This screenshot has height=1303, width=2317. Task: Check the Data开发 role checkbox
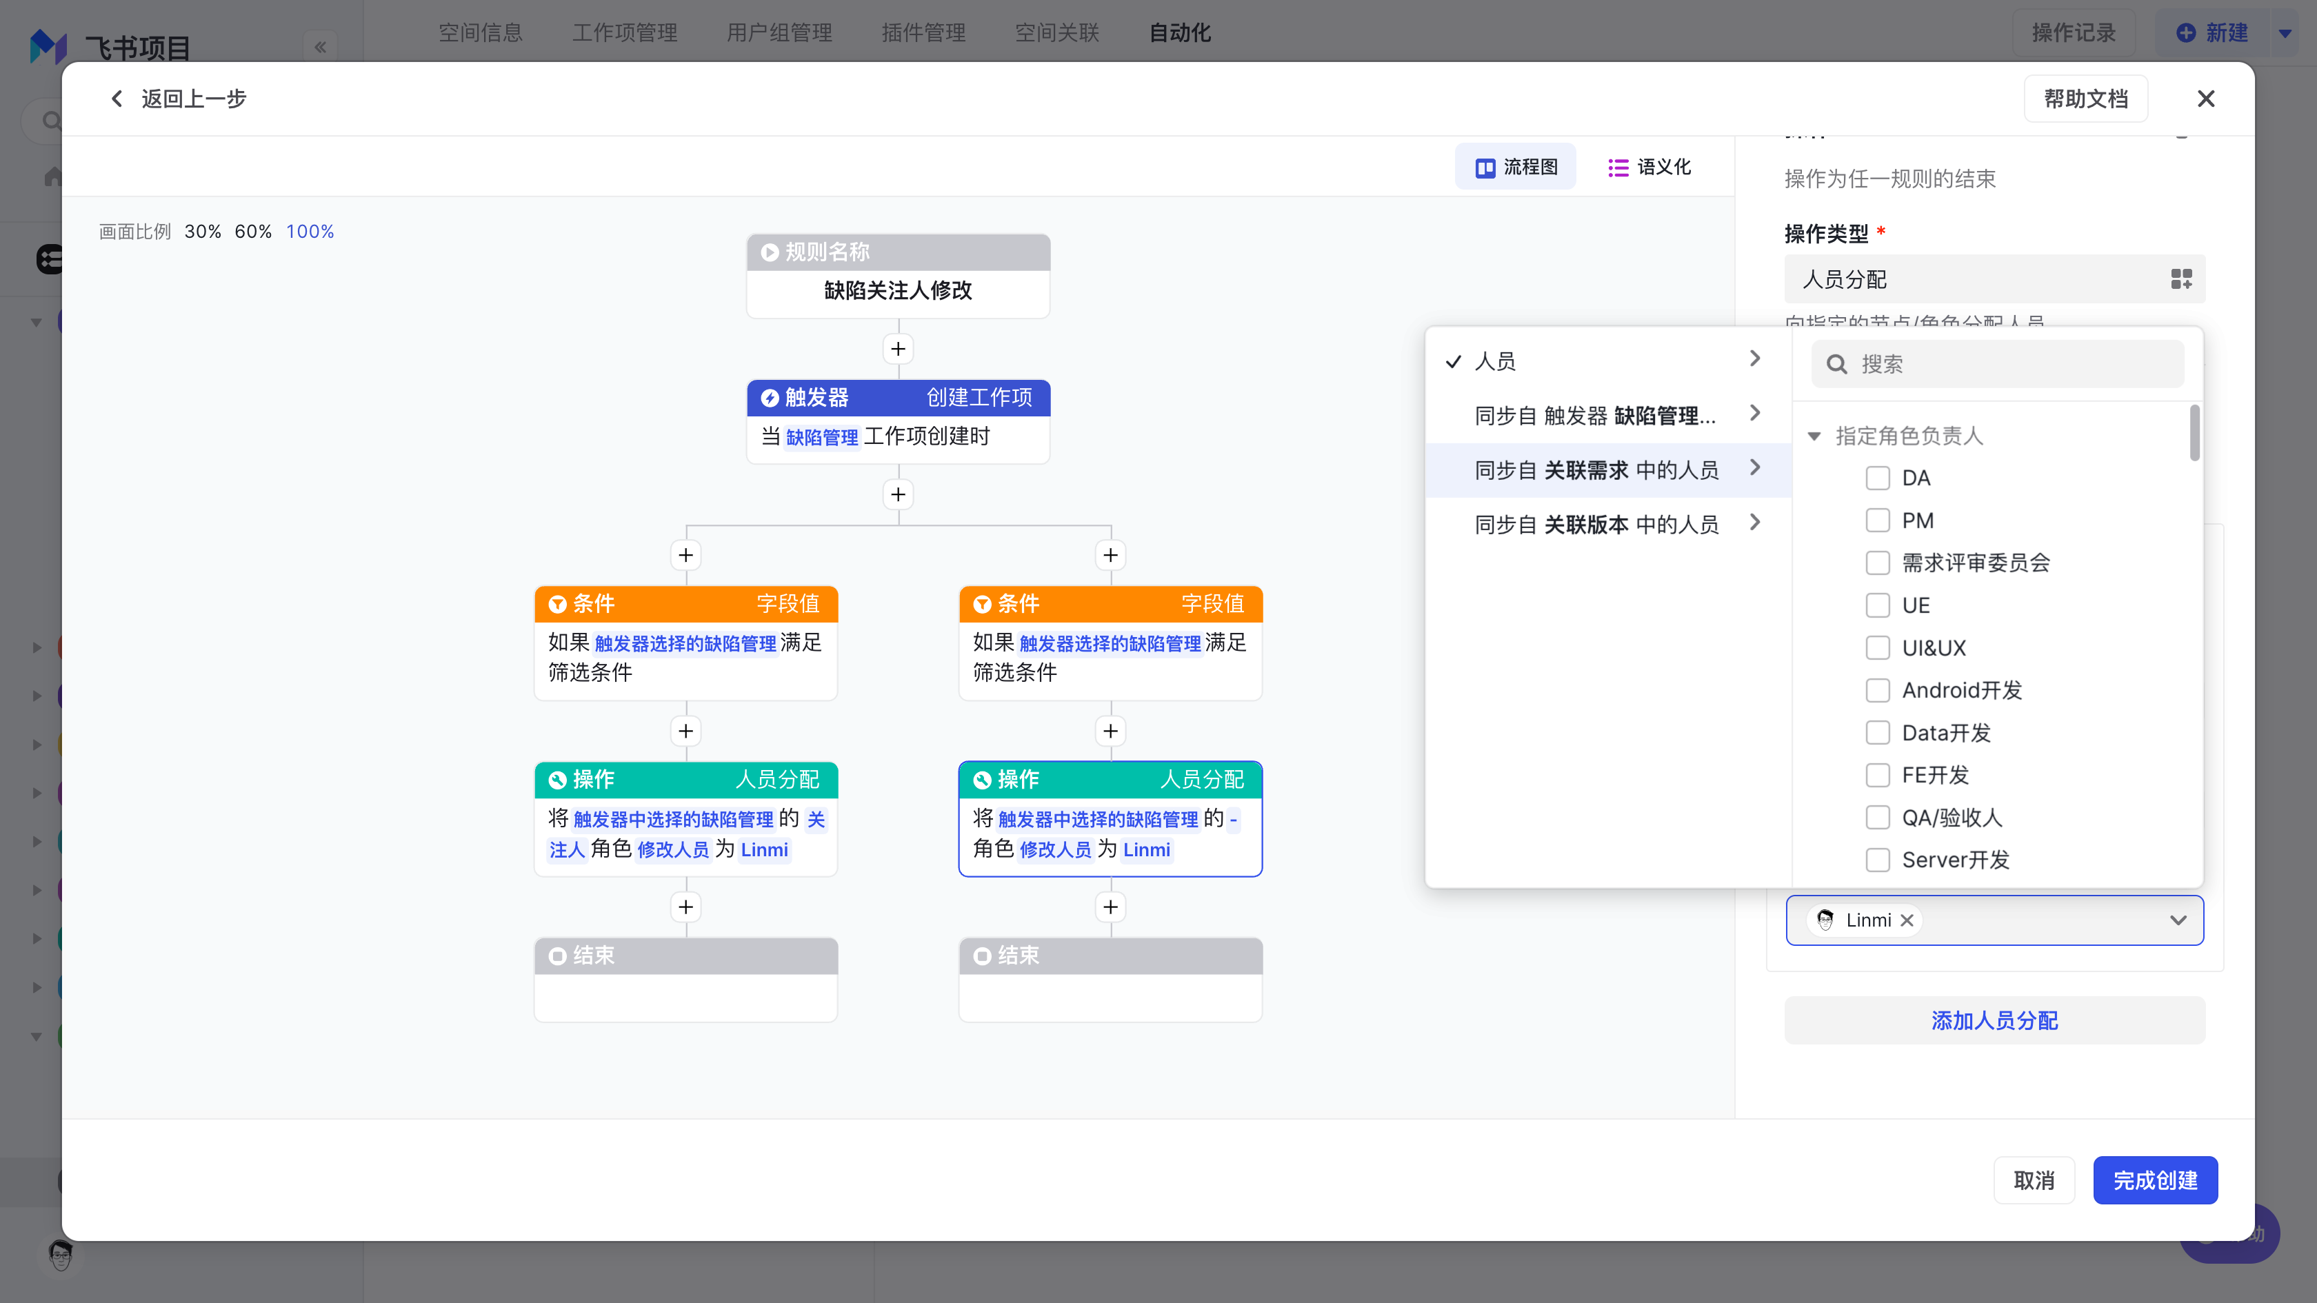point(1877,732)
